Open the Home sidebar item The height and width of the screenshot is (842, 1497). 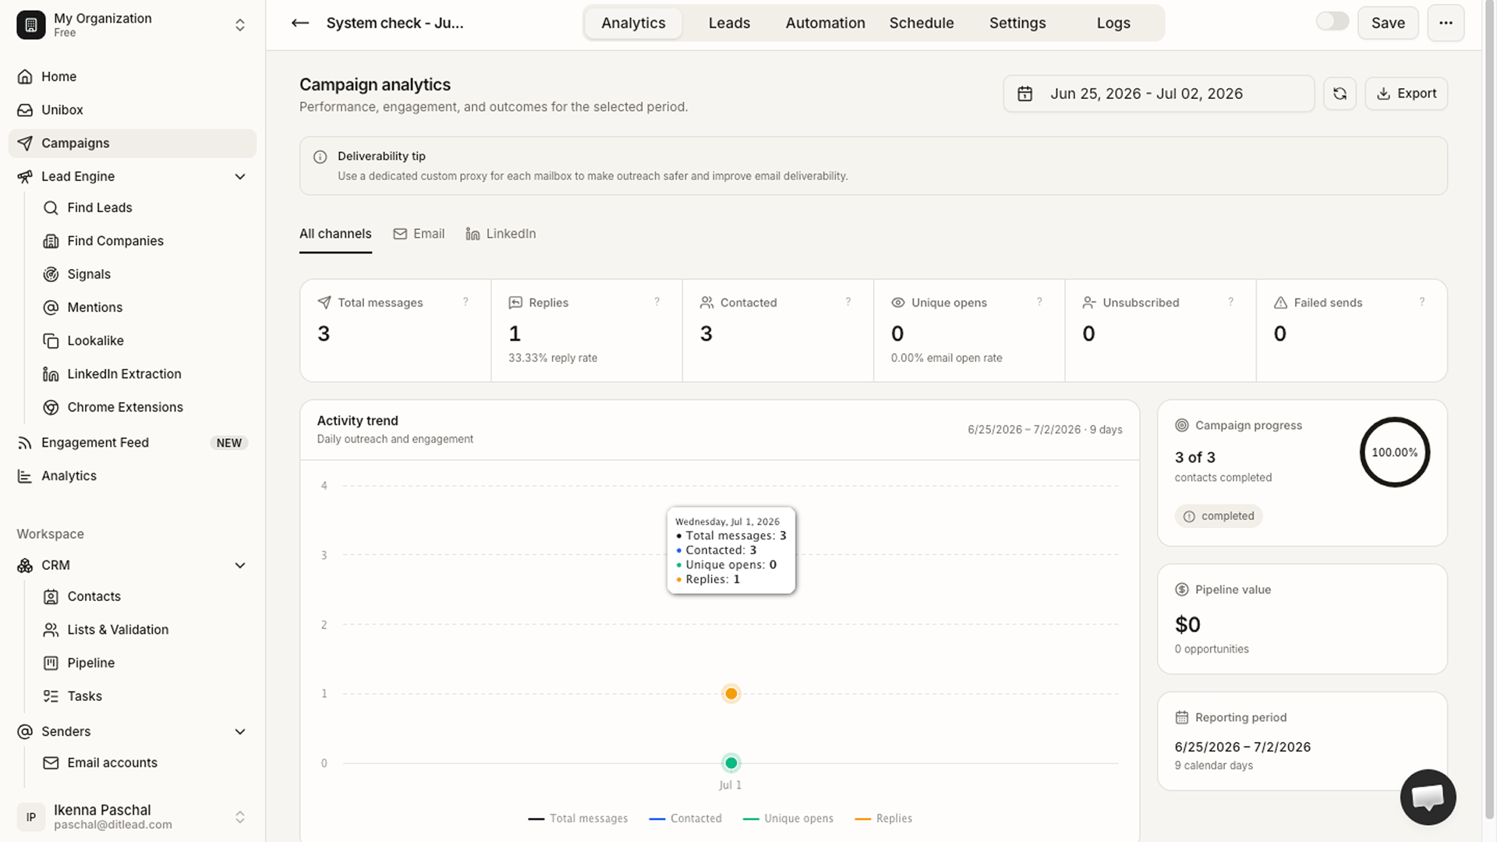point(133,76)
